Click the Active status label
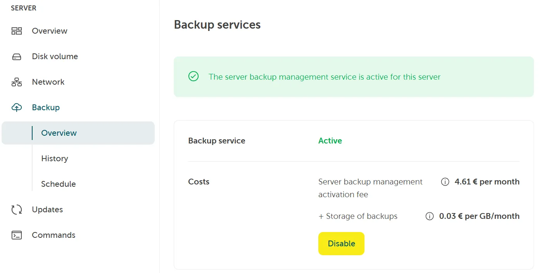This screenshot has height=273, width=539. coord(330,141)
